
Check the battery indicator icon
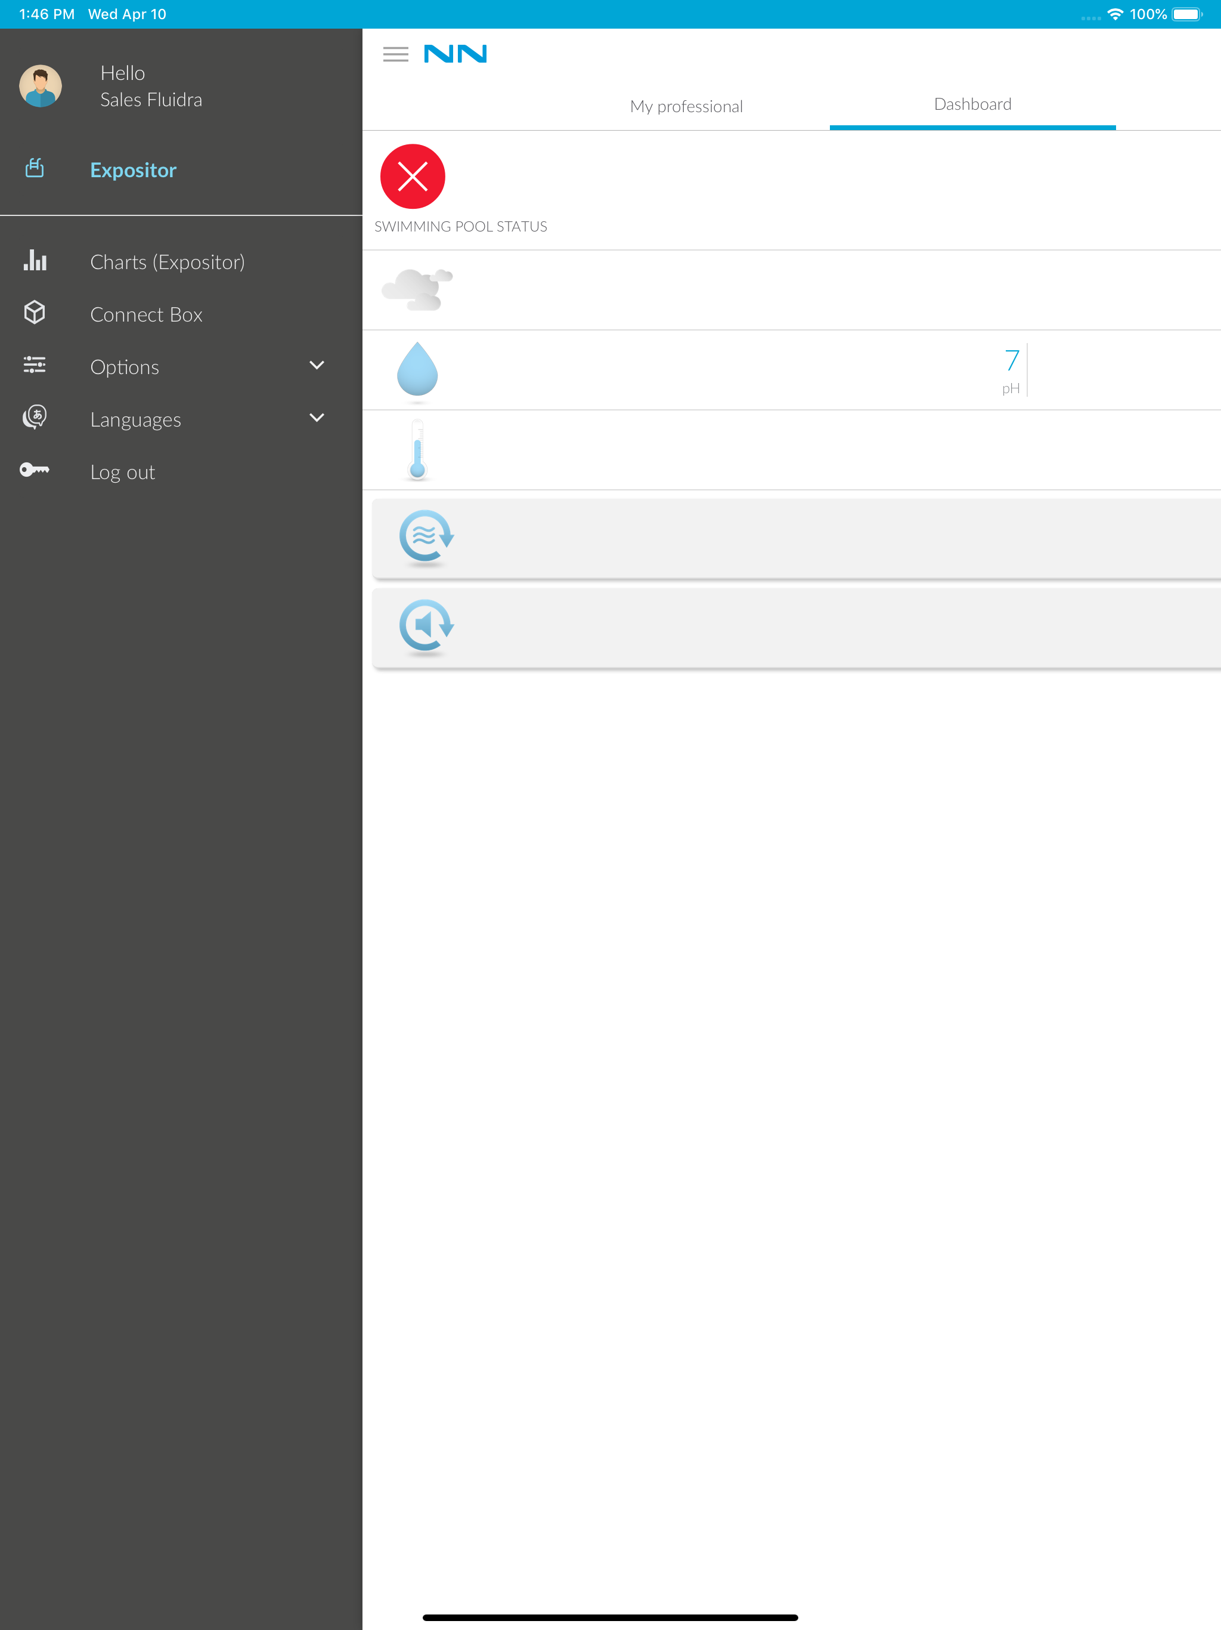click(1187, 14)
